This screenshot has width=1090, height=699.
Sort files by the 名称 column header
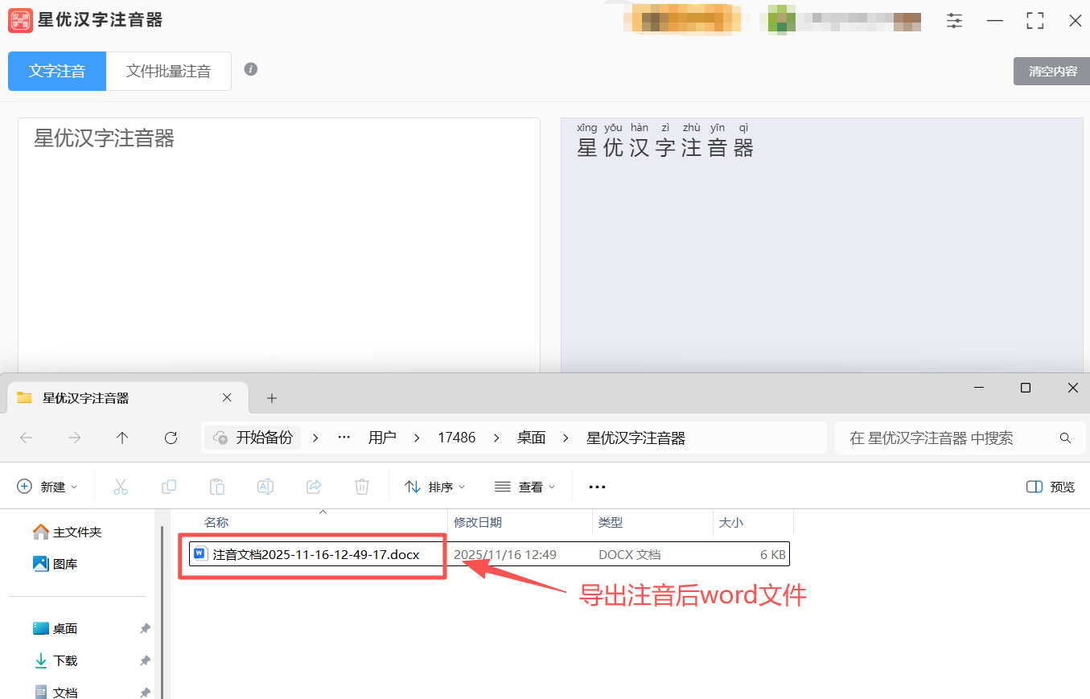coord(216,522)
